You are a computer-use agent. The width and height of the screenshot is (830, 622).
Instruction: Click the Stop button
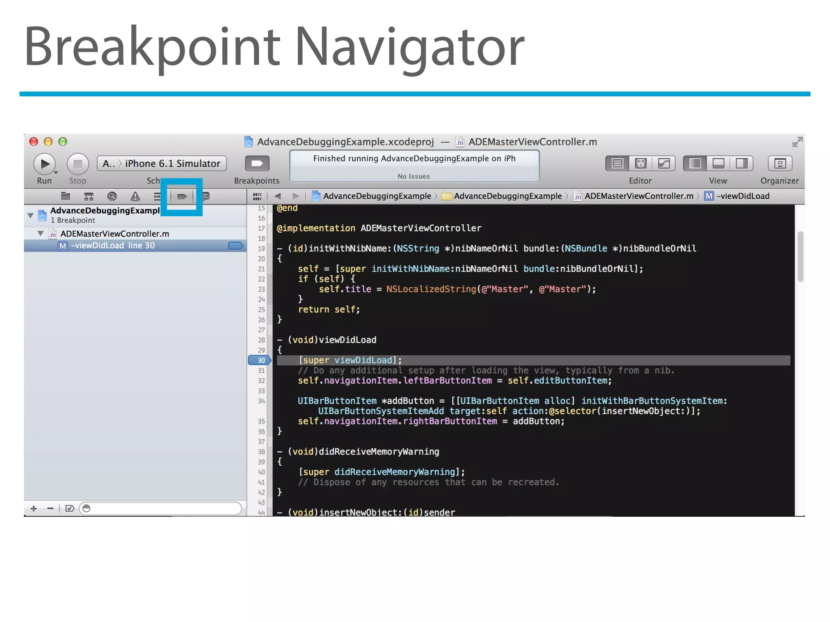[77, 164]
